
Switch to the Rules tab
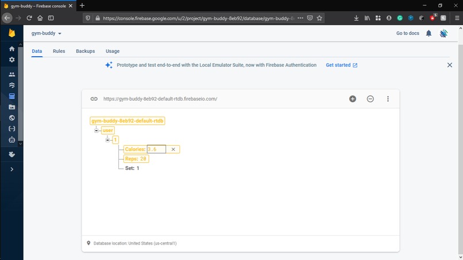pos(59,51)
